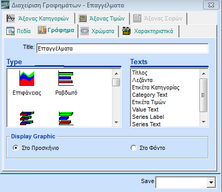
Task: Select Value Text in the Texts list
Action: (x=145, y=109)
